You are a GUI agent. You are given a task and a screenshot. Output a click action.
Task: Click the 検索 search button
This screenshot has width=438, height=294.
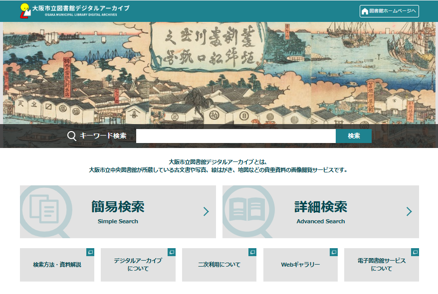click(x=354, y=136)
